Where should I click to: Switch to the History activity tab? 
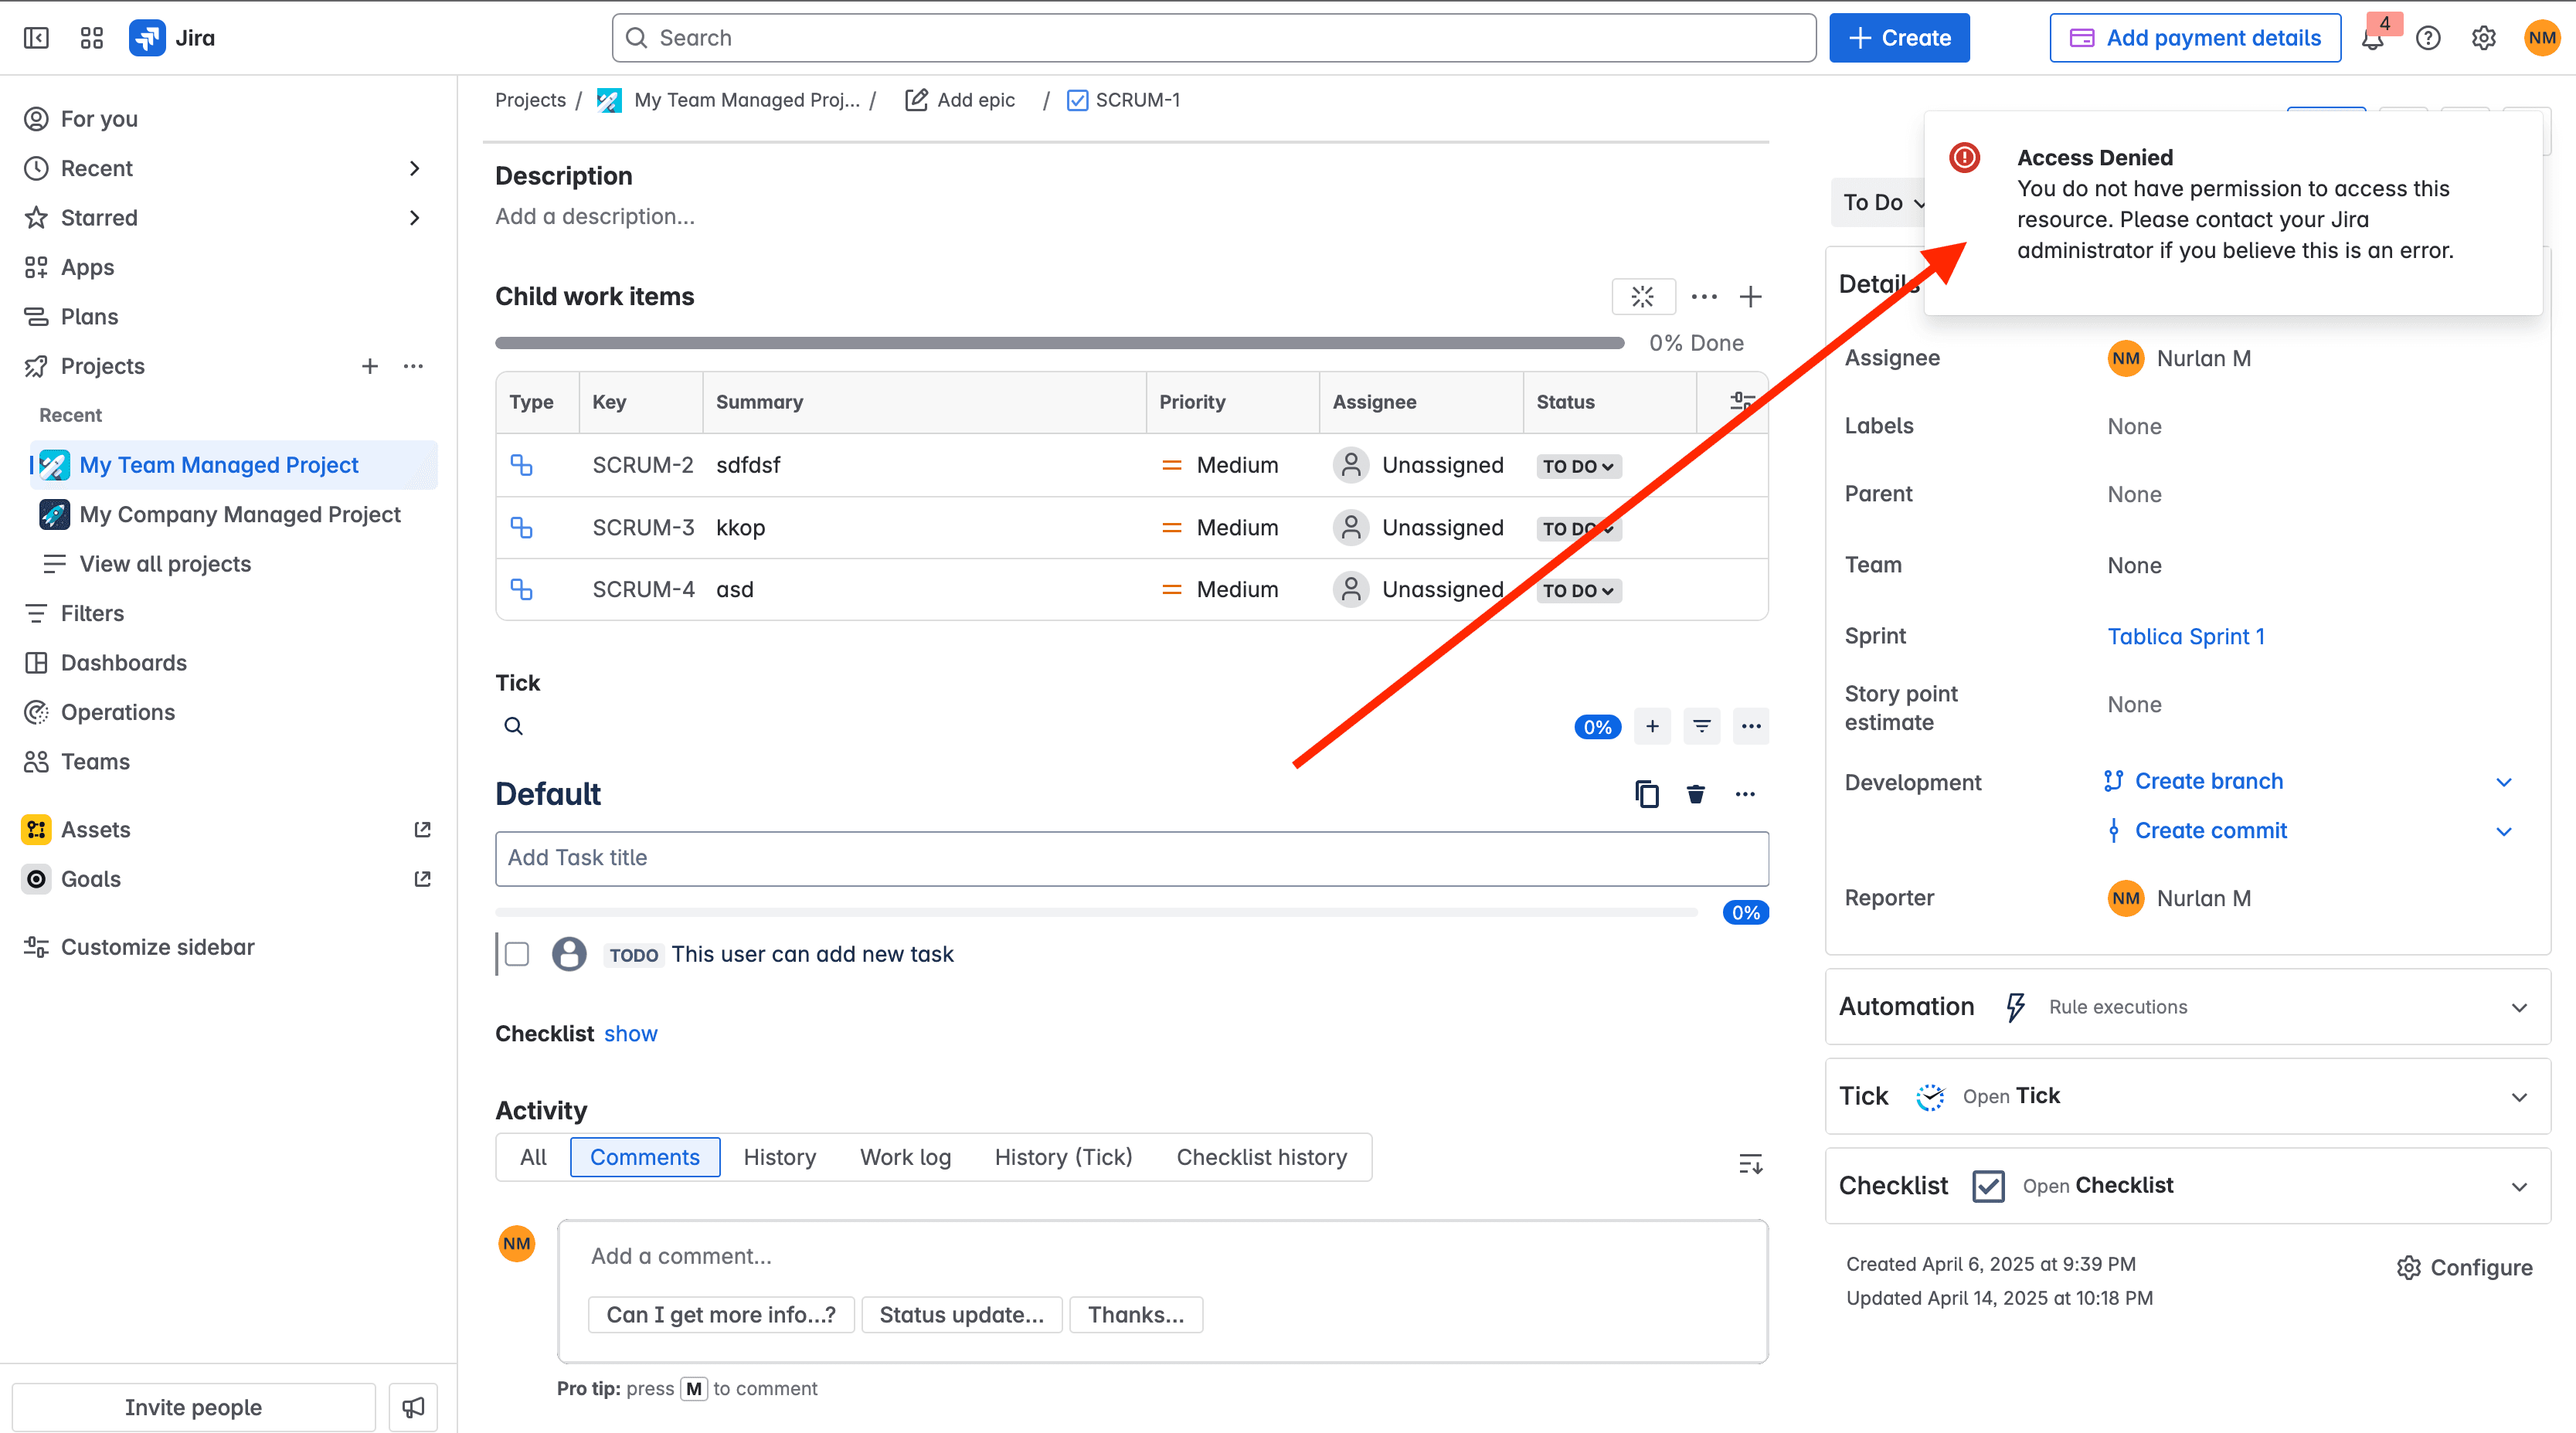[x=780, y=1157]
